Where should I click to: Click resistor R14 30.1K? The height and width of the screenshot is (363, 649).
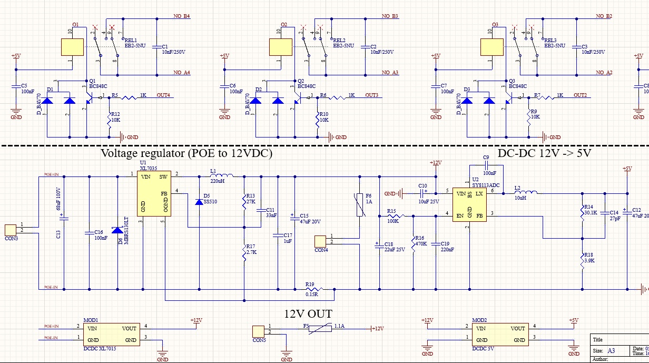point(583,212)
